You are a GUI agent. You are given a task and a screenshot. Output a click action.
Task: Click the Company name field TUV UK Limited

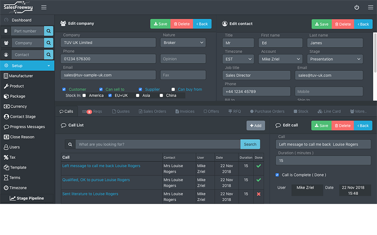[x=108, y=43]
